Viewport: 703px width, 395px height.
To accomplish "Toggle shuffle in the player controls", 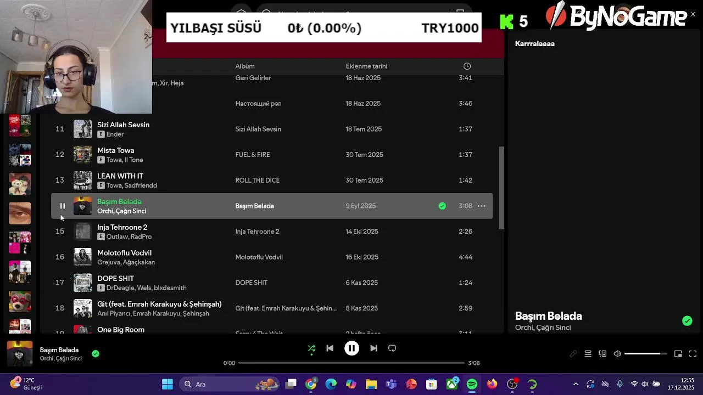I will click(311, 348).
